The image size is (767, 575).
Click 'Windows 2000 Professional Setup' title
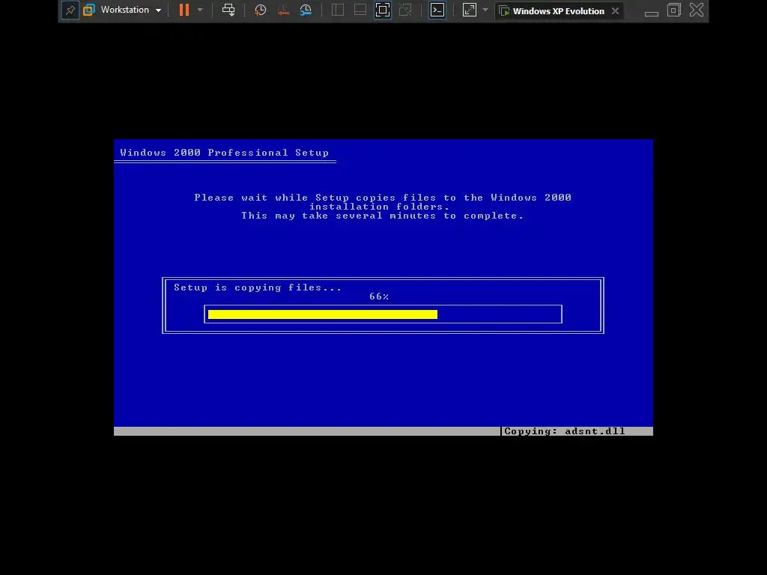click(225, 153)
